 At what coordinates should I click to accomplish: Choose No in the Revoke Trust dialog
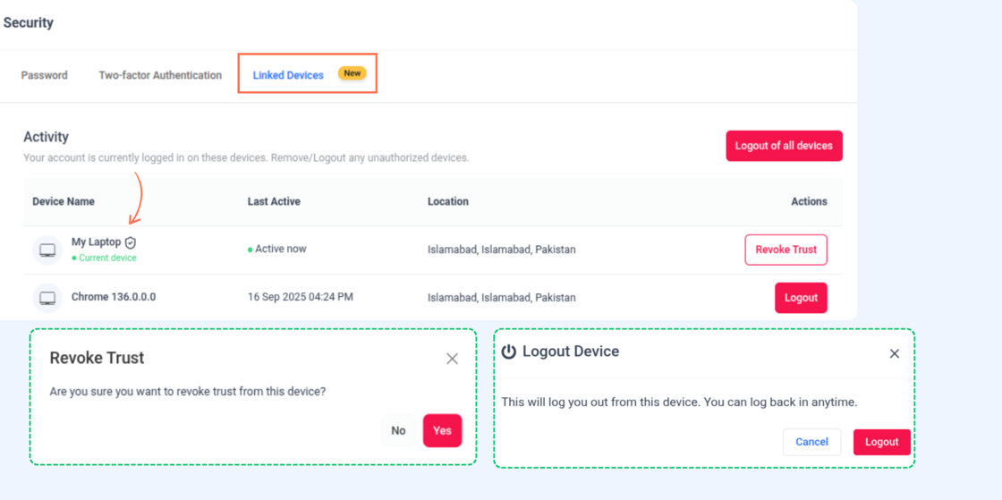(x=398, y=430)
